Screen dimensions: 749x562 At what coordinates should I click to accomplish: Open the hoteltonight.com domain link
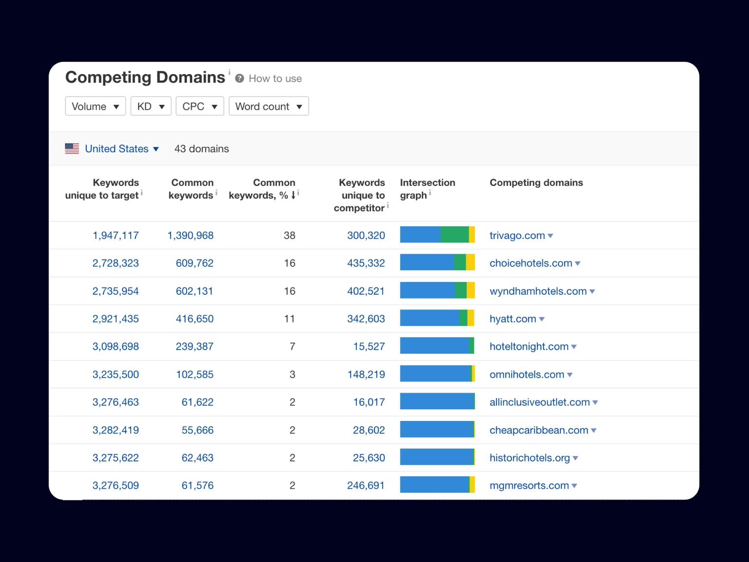tap(529, 346)
